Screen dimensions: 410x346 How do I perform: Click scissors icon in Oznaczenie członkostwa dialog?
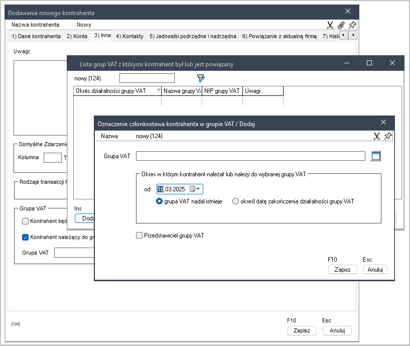tap(376, 136)
